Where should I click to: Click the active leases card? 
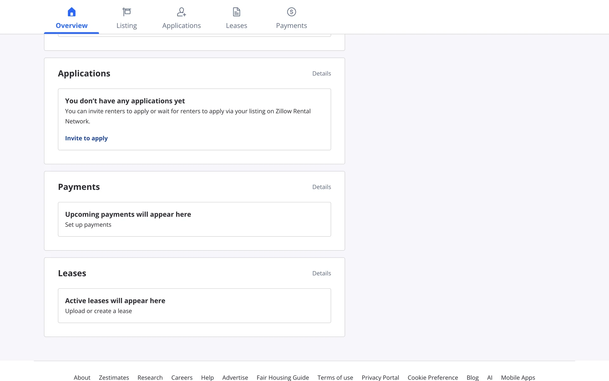[194, 305]
